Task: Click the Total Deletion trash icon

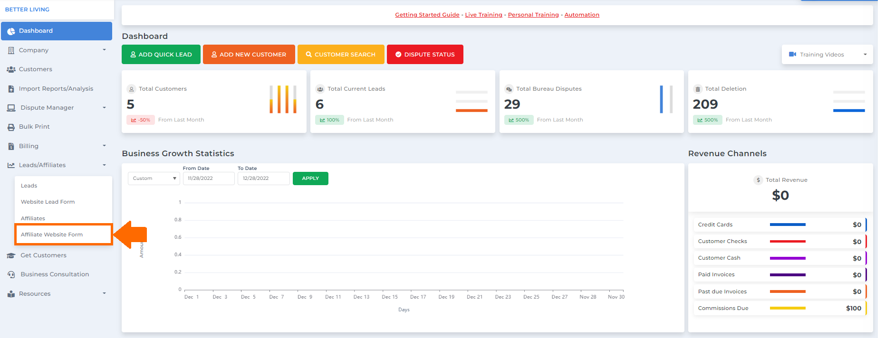Action: tap(698, 89)
